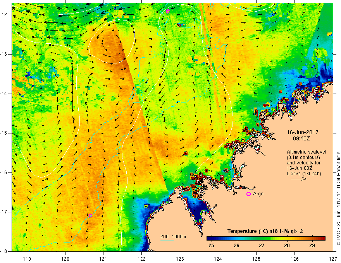This screenshot has width=341, height=263.
Task: Click the "Temperature (°C) n18 14% ql>=2" title
Action: [265, 231]
